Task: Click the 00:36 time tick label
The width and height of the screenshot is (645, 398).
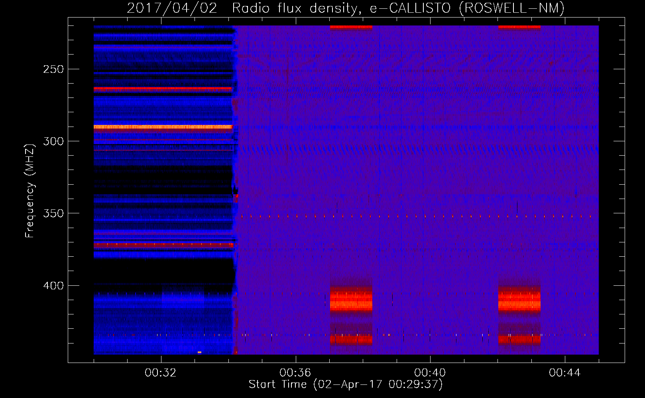Action: click(x=295, y=373)
